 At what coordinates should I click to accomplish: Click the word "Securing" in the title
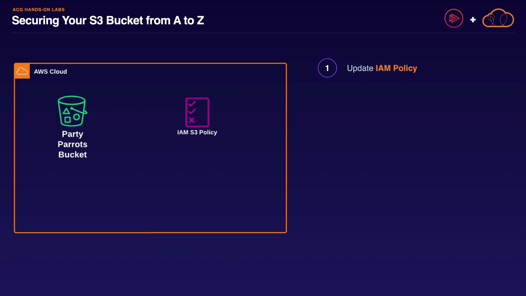35,21
